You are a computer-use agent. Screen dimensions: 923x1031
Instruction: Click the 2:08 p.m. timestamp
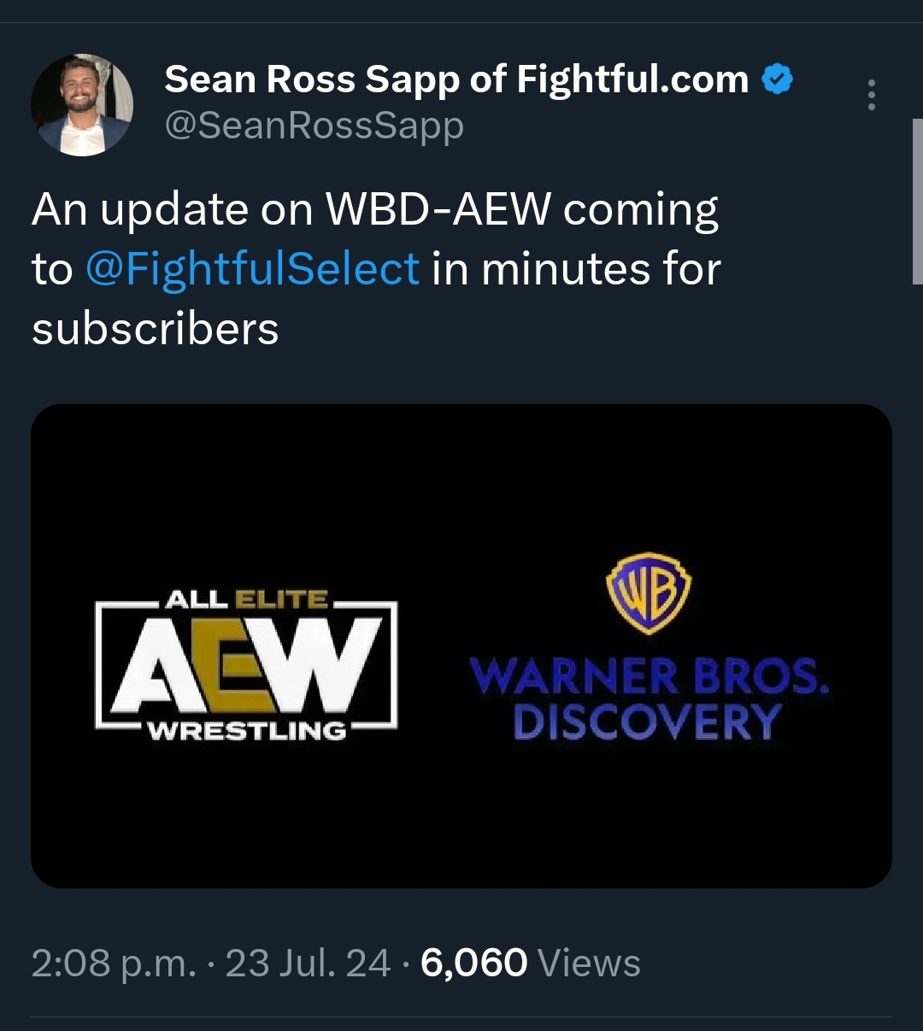[x=114, y=964]
